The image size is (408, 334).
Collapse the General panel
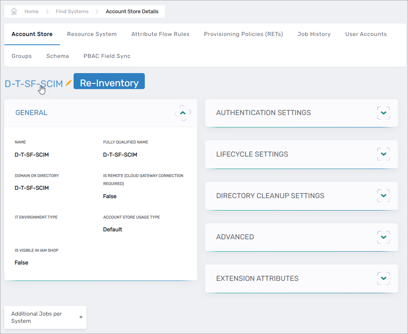click(x=183, y=113)
